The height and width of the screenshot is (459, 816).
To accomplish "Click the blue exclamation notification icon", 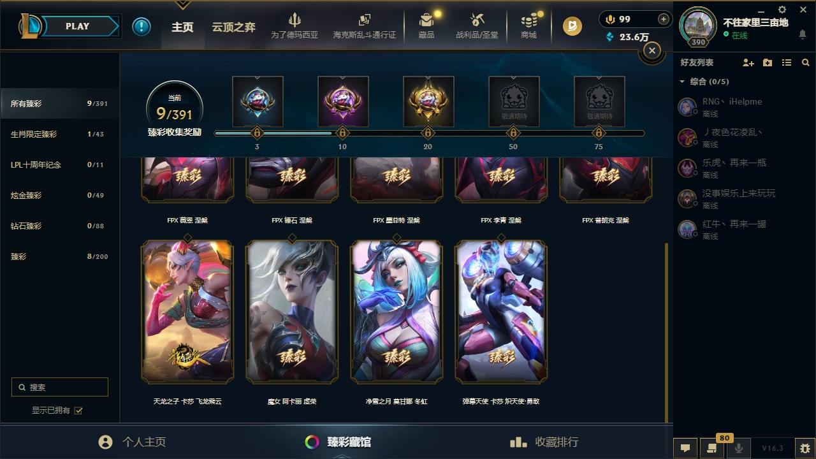I will pos(142,26).
